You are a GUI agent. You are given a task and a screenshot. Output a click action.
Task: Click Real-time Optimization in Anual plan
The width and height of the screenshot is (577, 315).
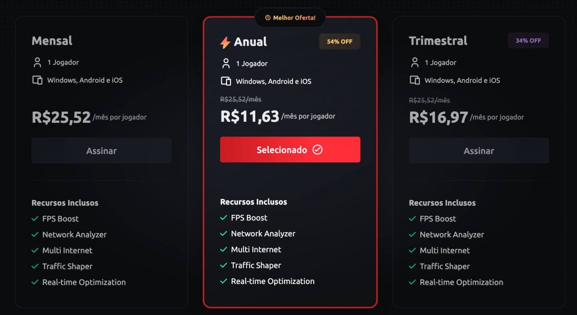272,281
